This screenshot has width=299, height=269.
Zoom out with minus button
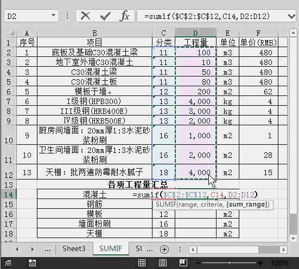pos(198,263)
